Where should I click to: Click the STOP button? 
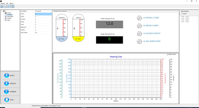tap(10, 100)
